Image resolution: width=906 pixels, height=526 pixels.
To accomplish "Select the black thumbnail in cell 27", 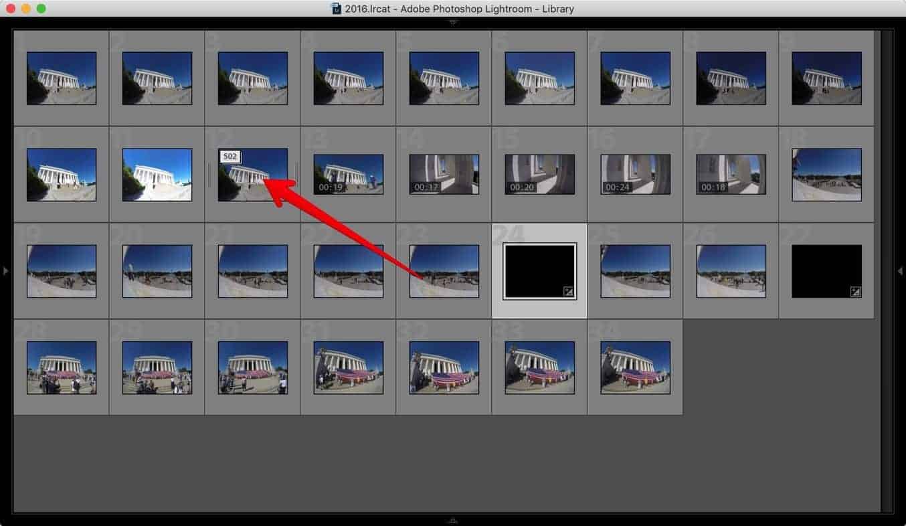I will (827, 271).
